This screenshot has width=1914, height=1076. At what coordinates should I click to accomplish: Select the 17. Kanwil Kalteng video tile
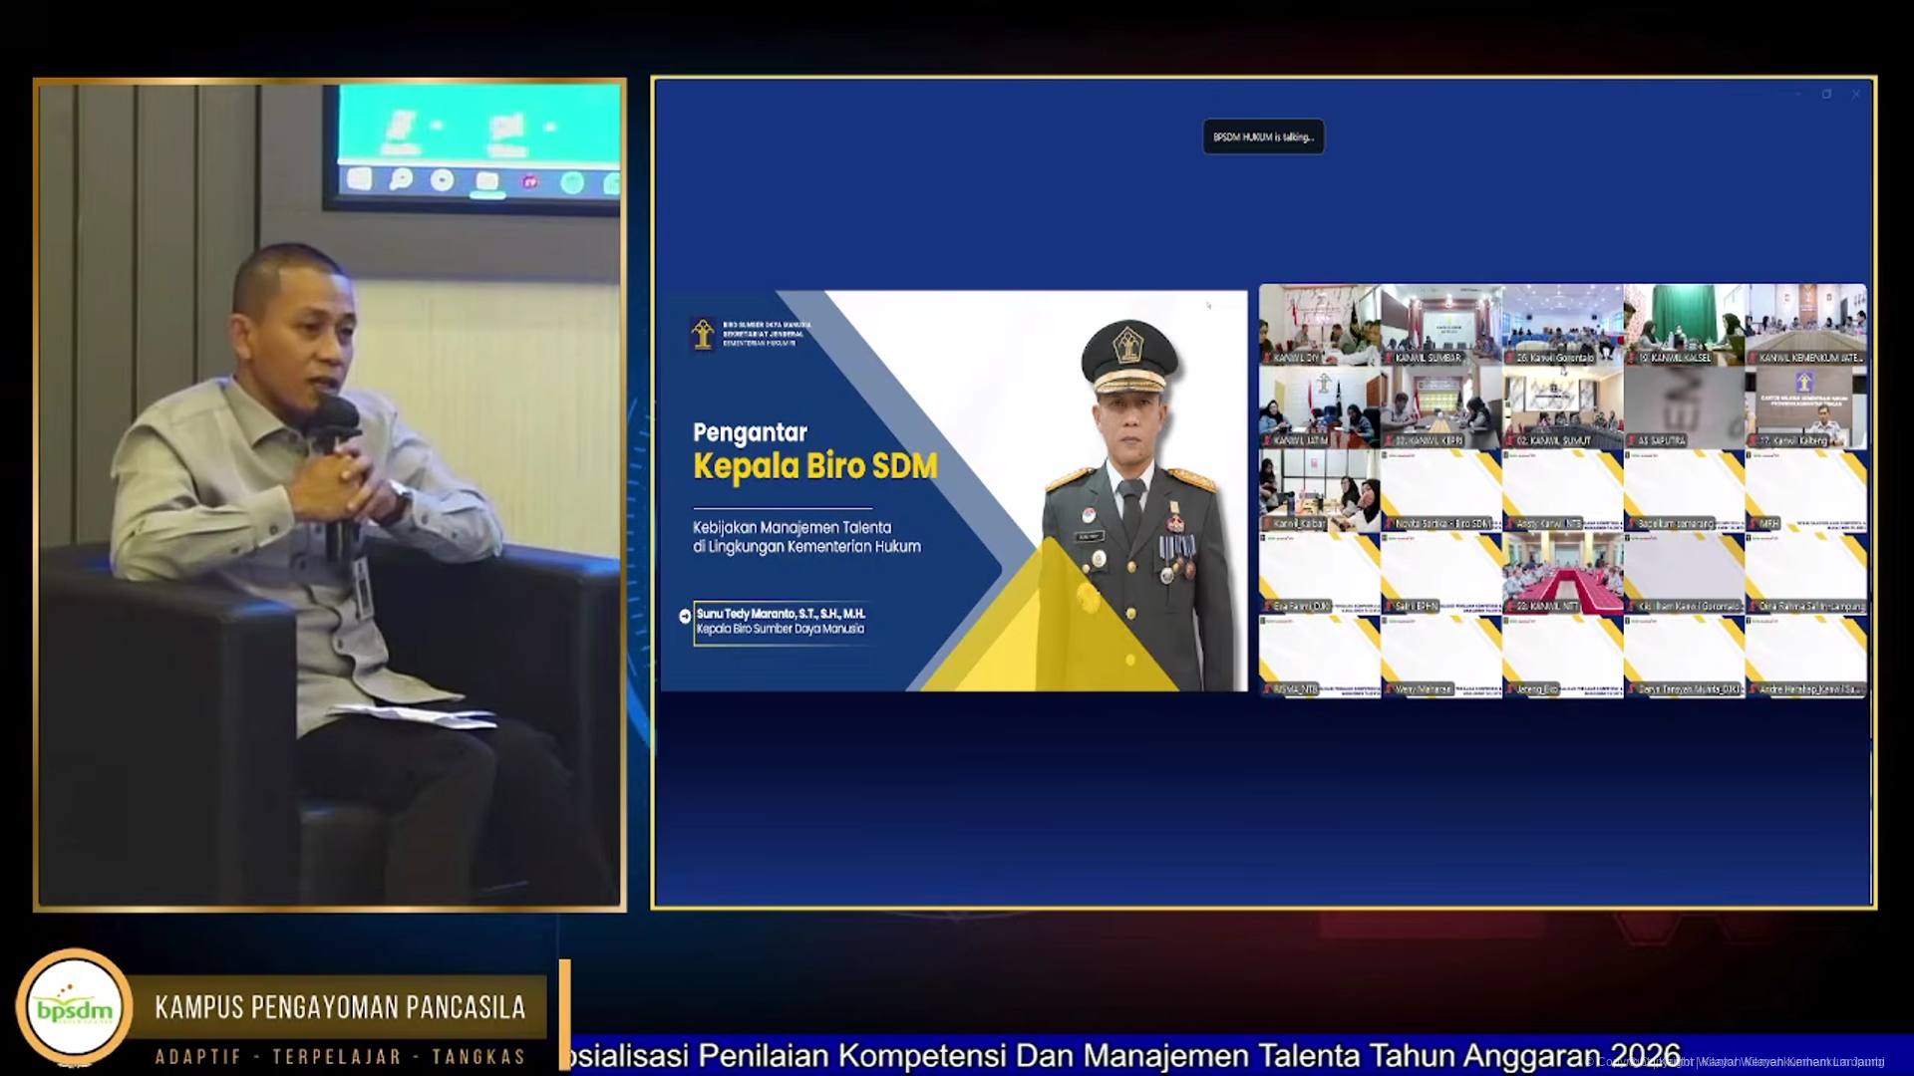point(1805,407)
